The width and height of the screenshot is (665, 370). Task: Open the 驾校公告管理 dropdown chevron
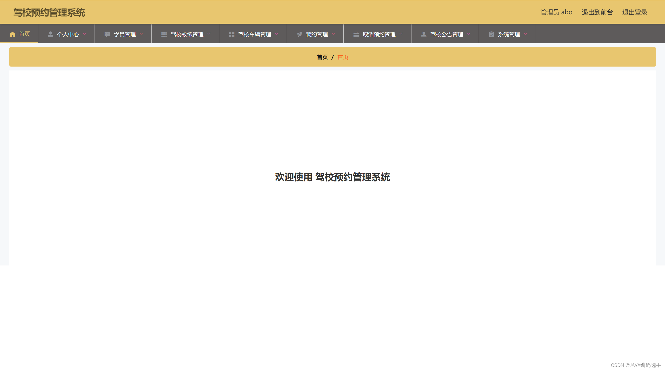coord(469,34)
